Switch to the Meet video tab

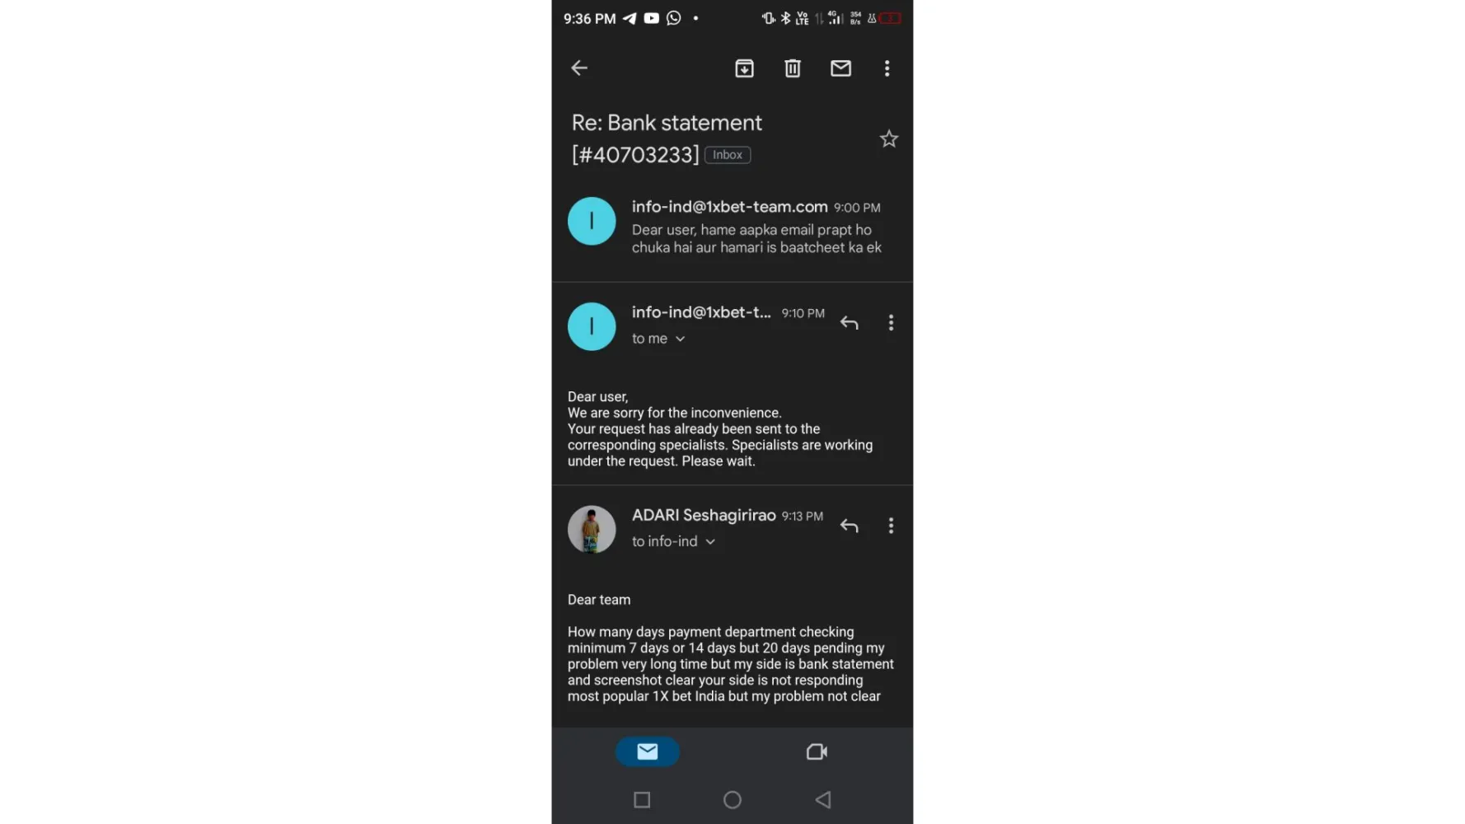[817, 751]
